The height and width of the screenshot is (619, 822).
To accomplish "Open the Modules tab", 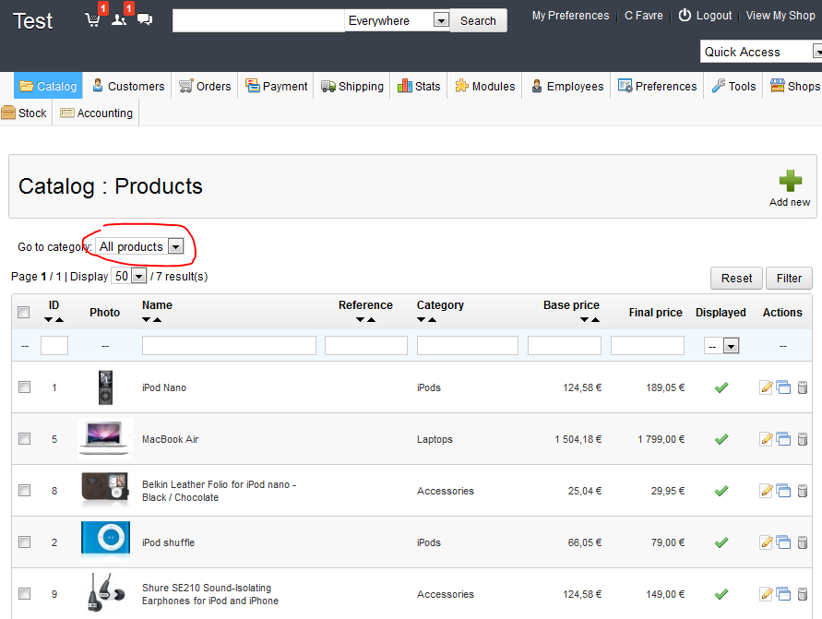I will (x=485, y=86).
